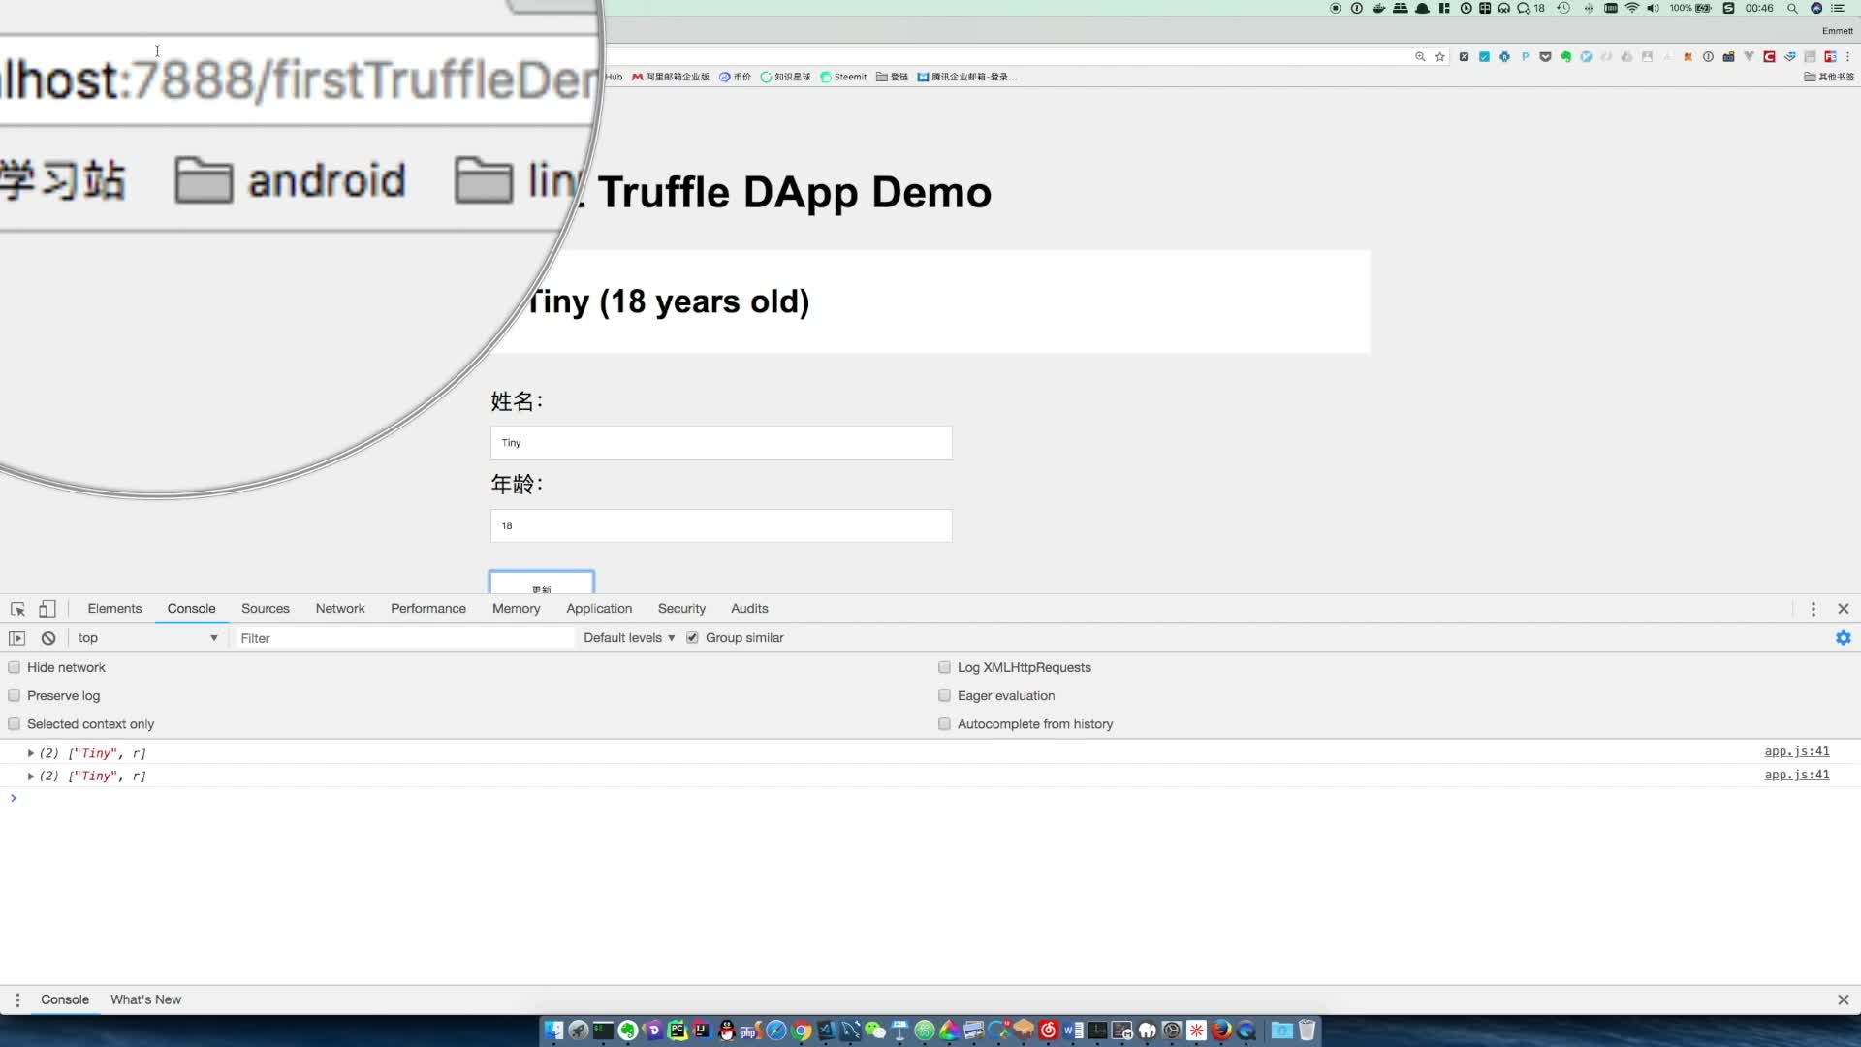Viewport: 1861px width, 1047px height.
Task: Open PyCharm from the Dock
Action: pos(678,1031)
